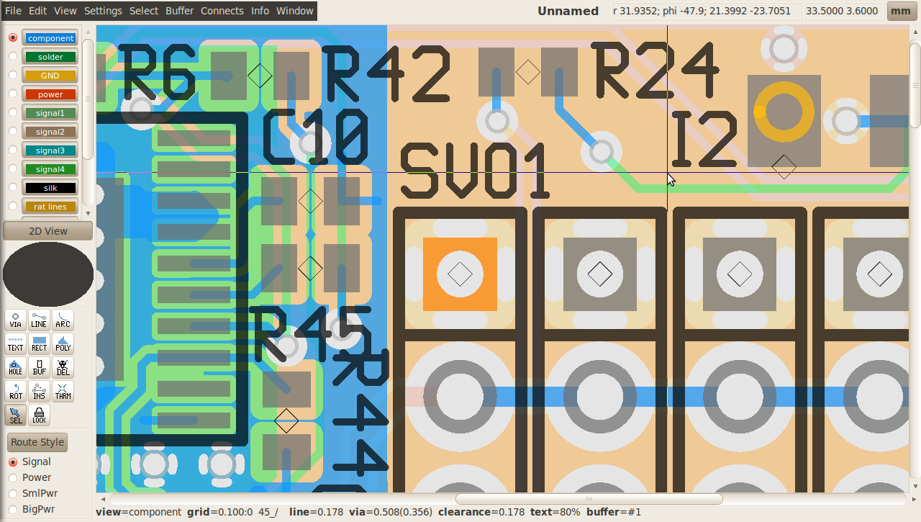Select the solder layer radio button

(x=13, y=56)
